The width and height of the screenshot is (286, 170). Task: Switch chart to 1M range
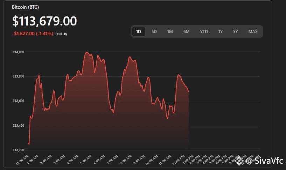tap(170, 32)
